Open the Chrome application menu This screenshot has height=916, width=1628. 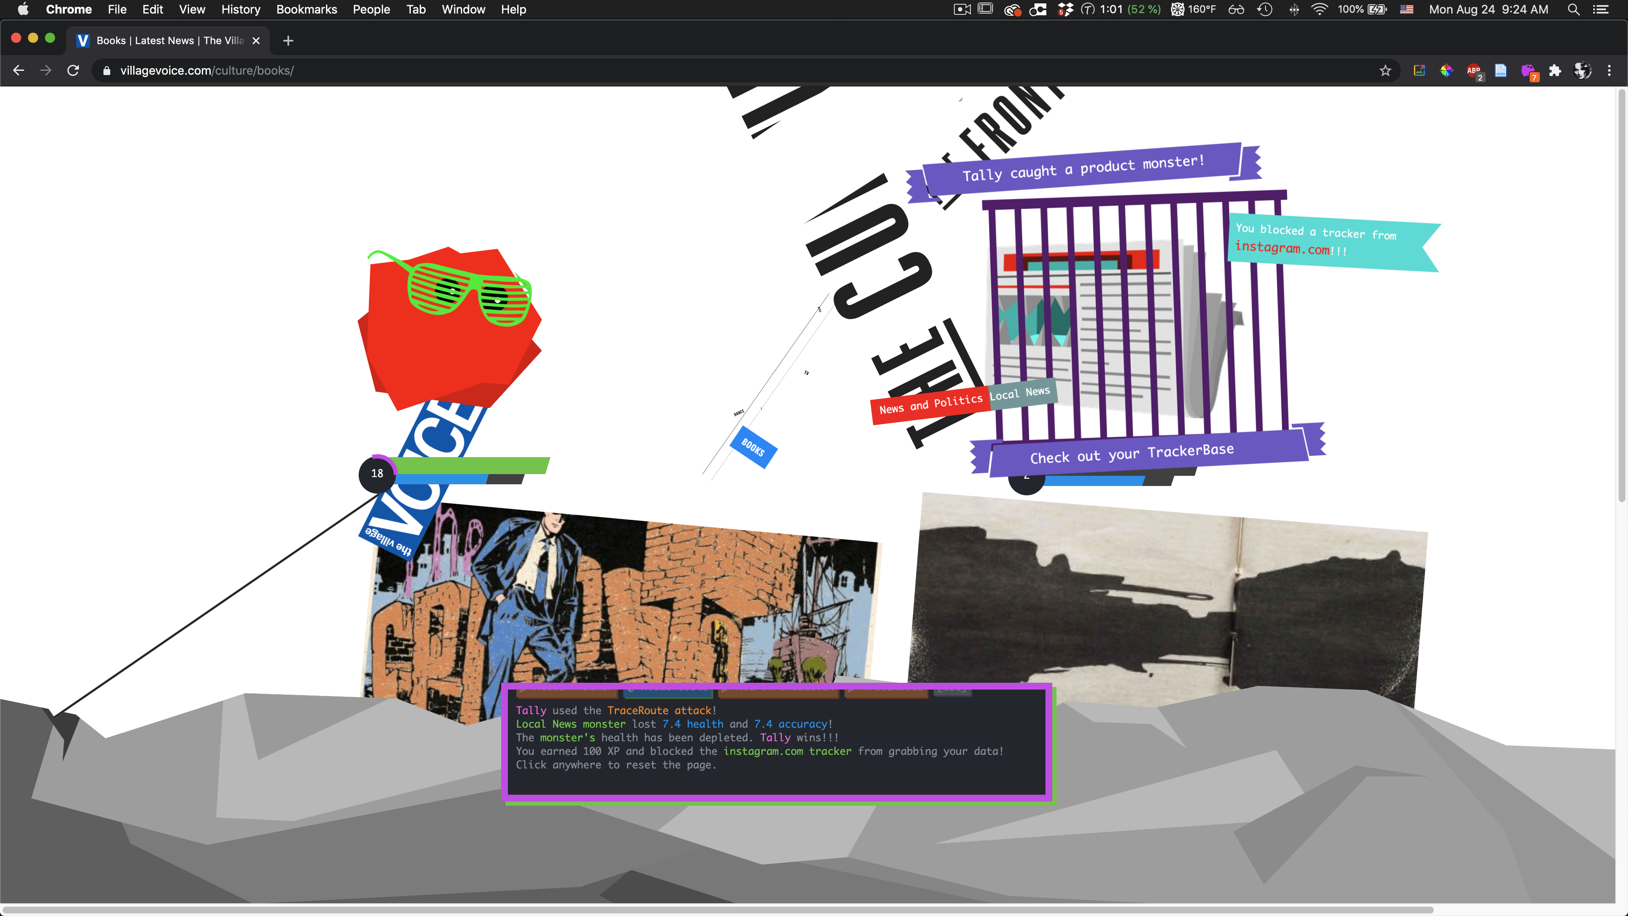(69, 9)
